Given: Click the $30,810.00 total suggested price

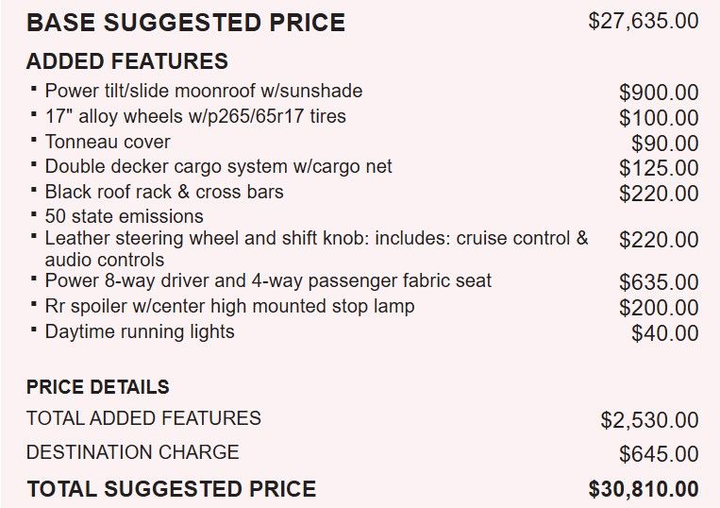Looking at the screenshot, I should [x=644, y=489].
